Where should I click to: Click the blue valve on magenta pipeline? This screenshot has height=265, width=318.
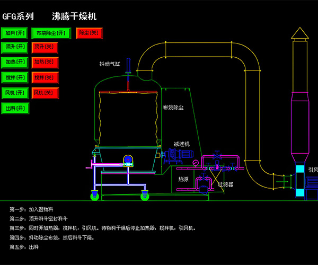pyautogui.click(x=216, y=158)
